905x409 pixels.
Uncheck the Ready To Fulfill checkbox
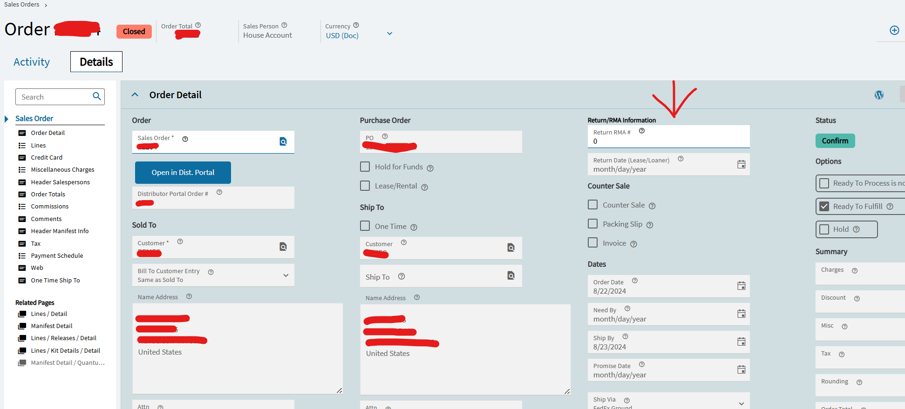pos(824,206)
